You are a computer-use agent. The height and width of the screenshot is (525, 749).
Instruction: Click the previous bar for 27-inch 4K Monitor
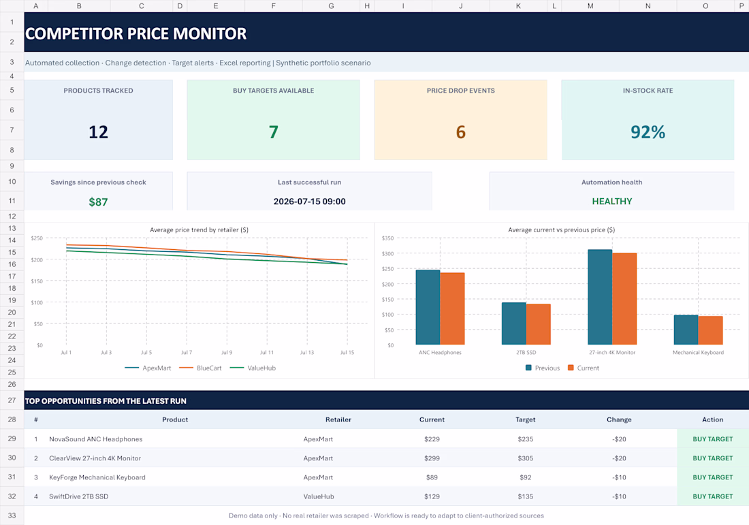click(600, 297)
